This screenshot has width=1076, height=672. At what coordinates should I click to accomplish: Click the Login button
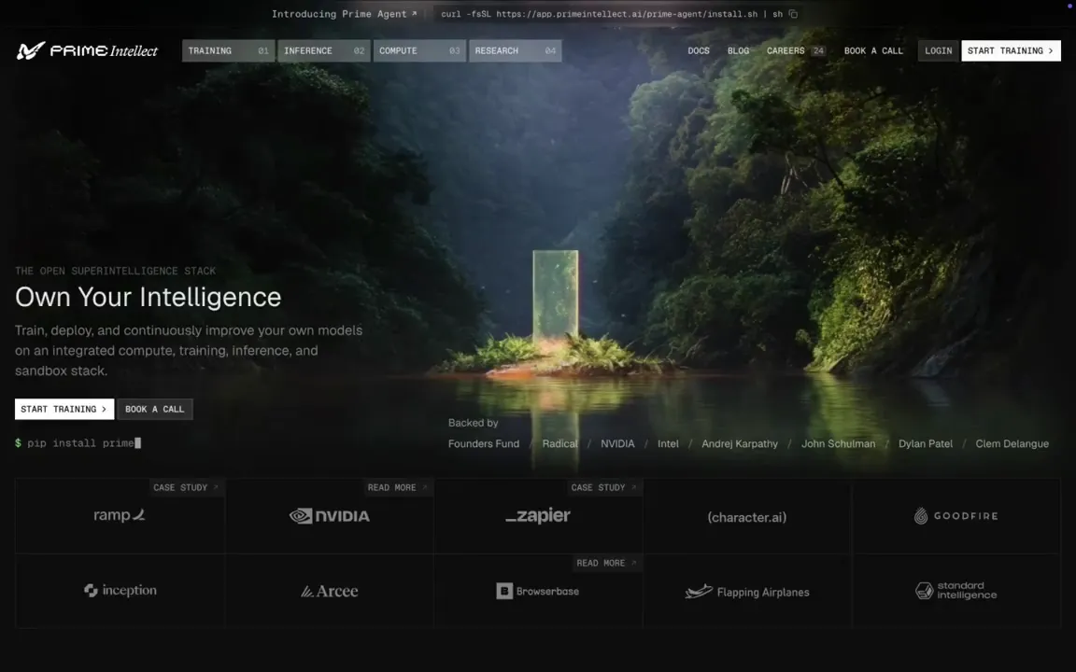tap(938, 50)
